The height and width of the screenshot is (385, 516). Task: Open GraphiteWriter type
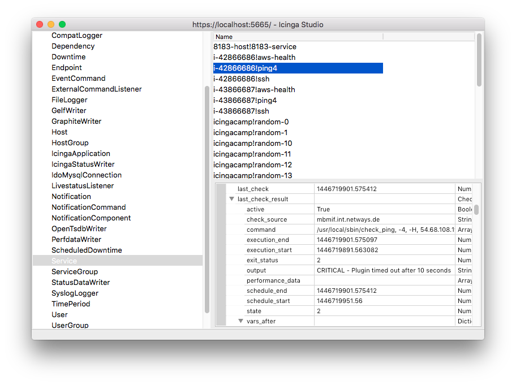[x=76, y=122]
